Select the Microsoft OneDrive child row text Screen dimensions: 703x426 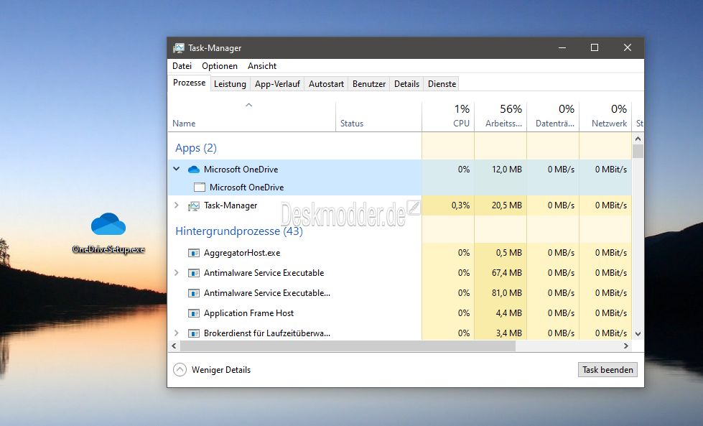[x=246, y=187]
